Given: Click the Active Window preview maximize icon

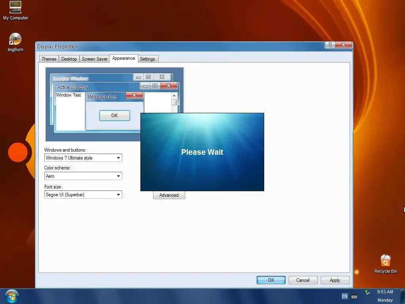Looking at the screenshot, I should click(155, 85).
